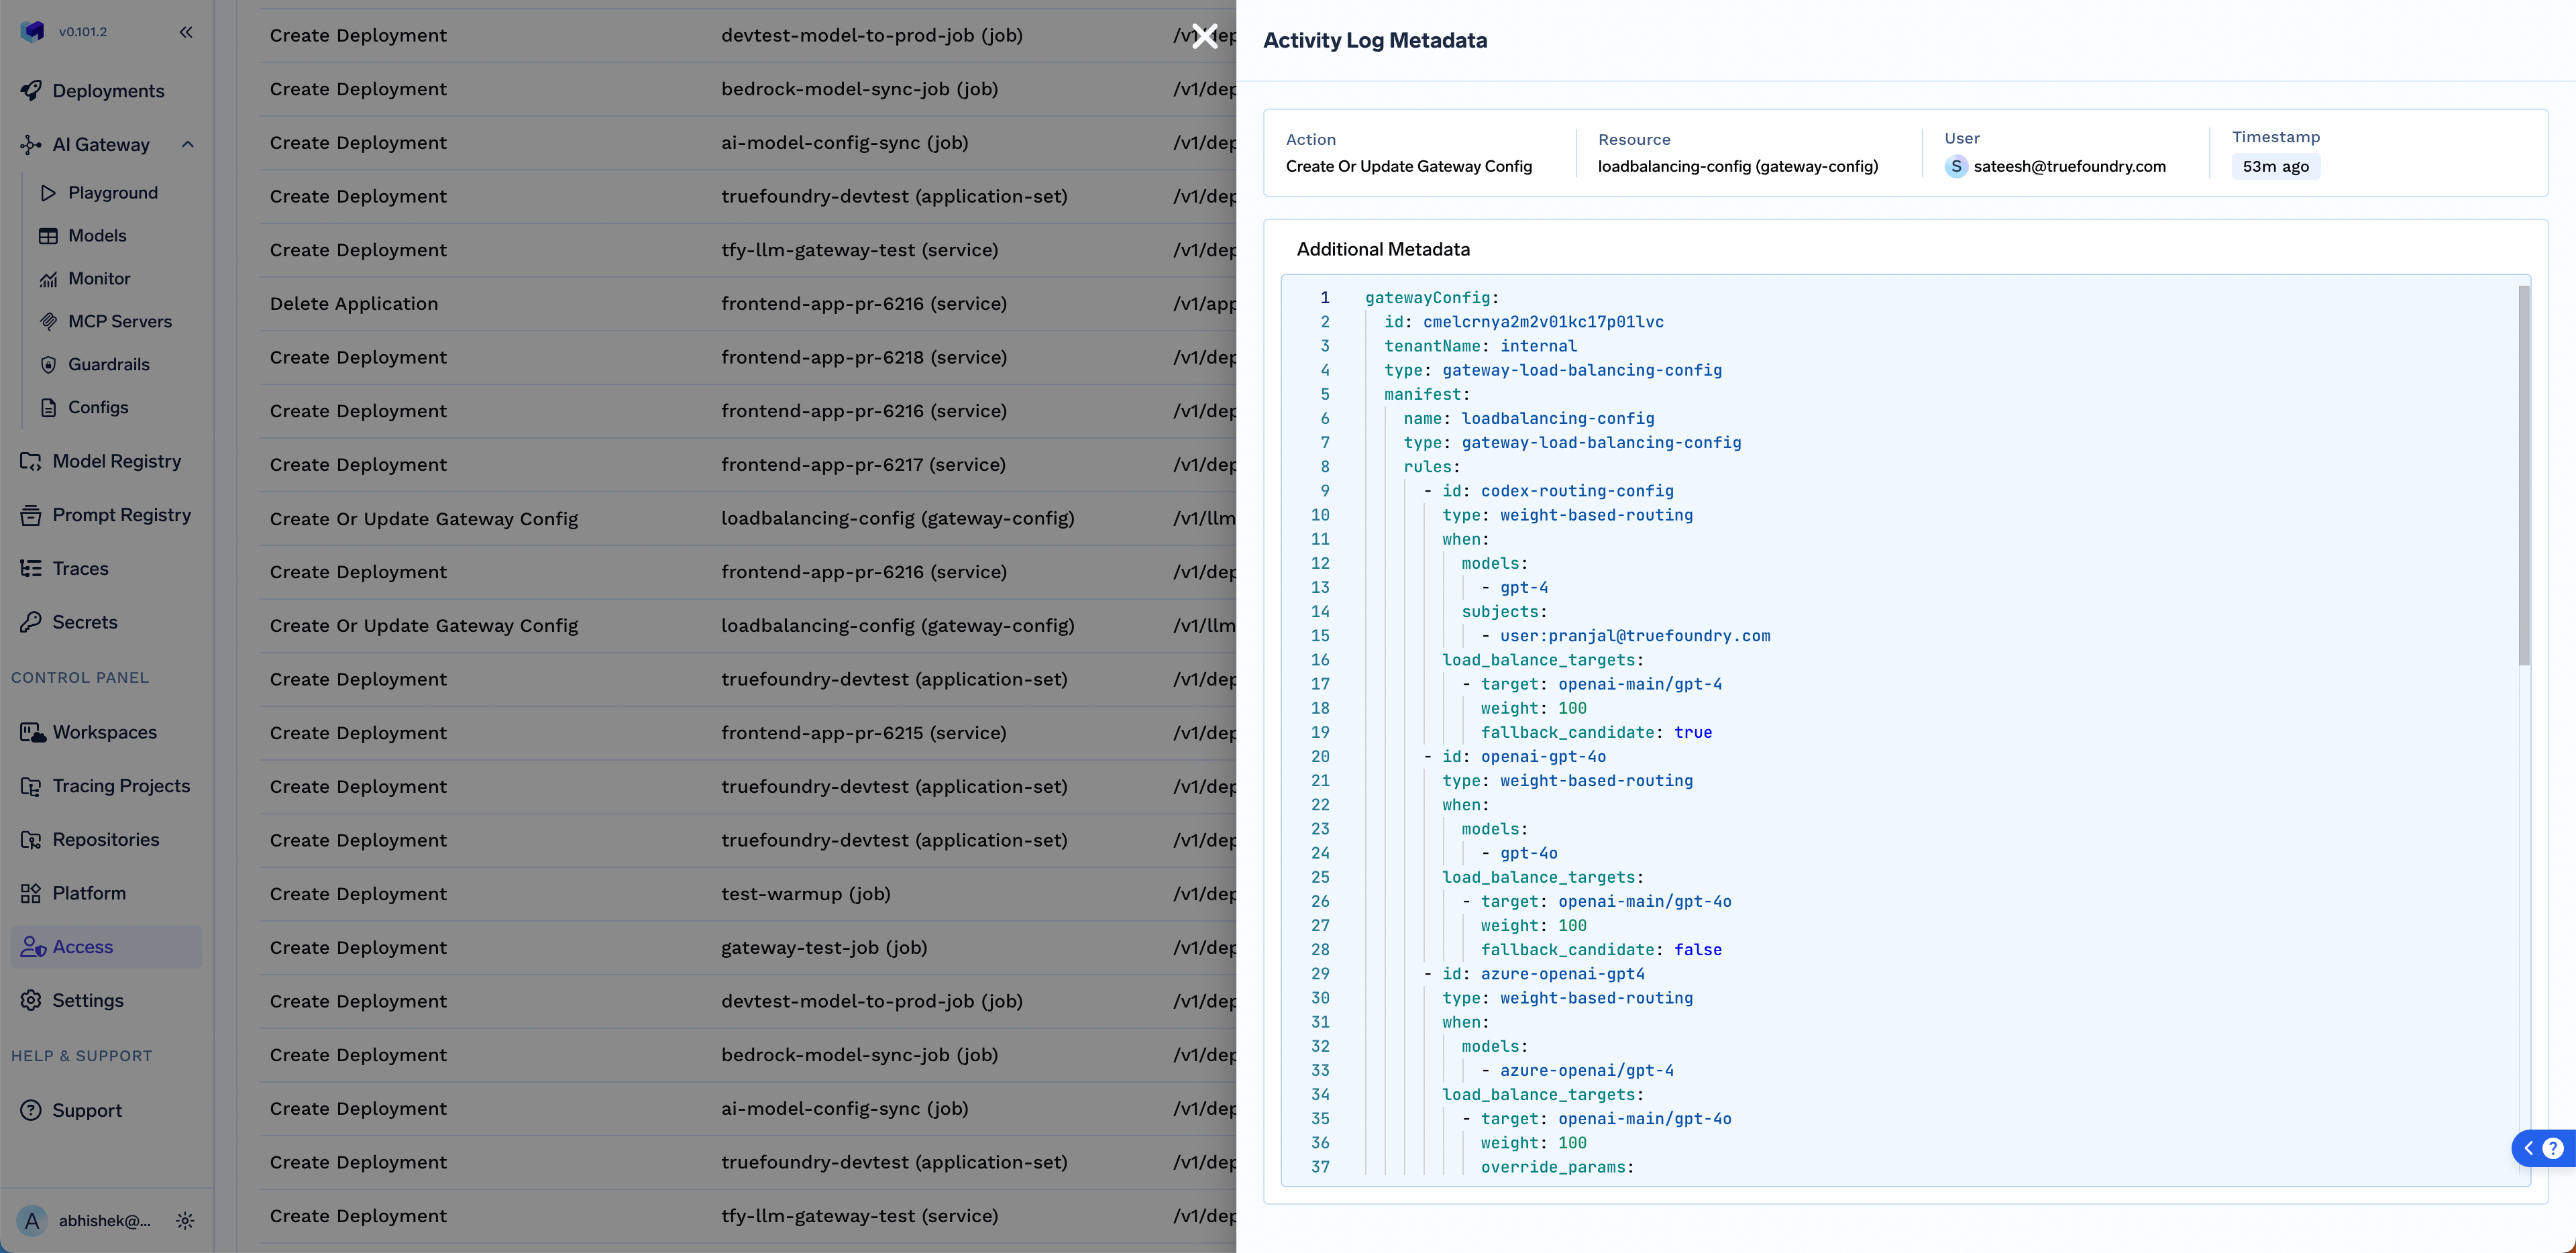Image resolution: width=2576 pixels, height=1253 pixels.
Task: Open the Prompt Registry icon
Action: 31,515
